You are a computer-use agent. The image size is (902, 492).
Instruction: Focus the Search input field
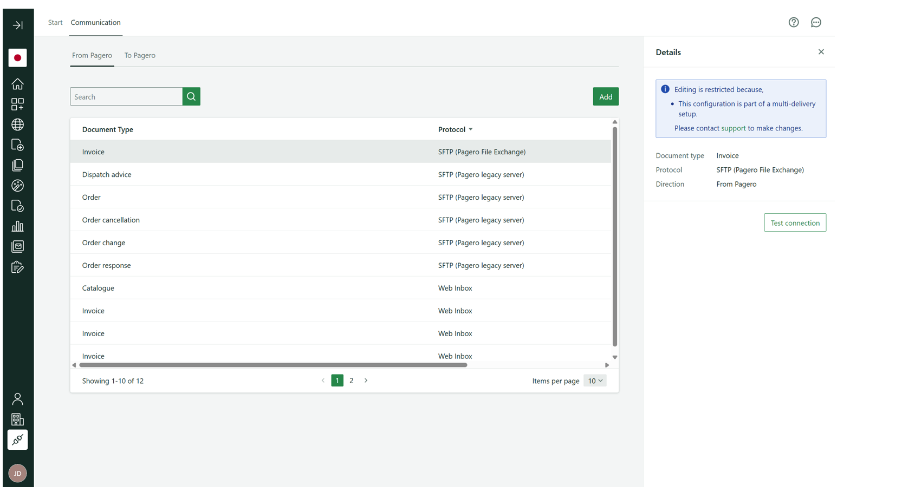[x=126, y=96]
